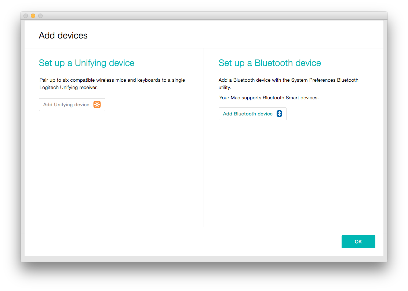Click the 'System Preferences Bluetooth utility' description

(288, 84)
